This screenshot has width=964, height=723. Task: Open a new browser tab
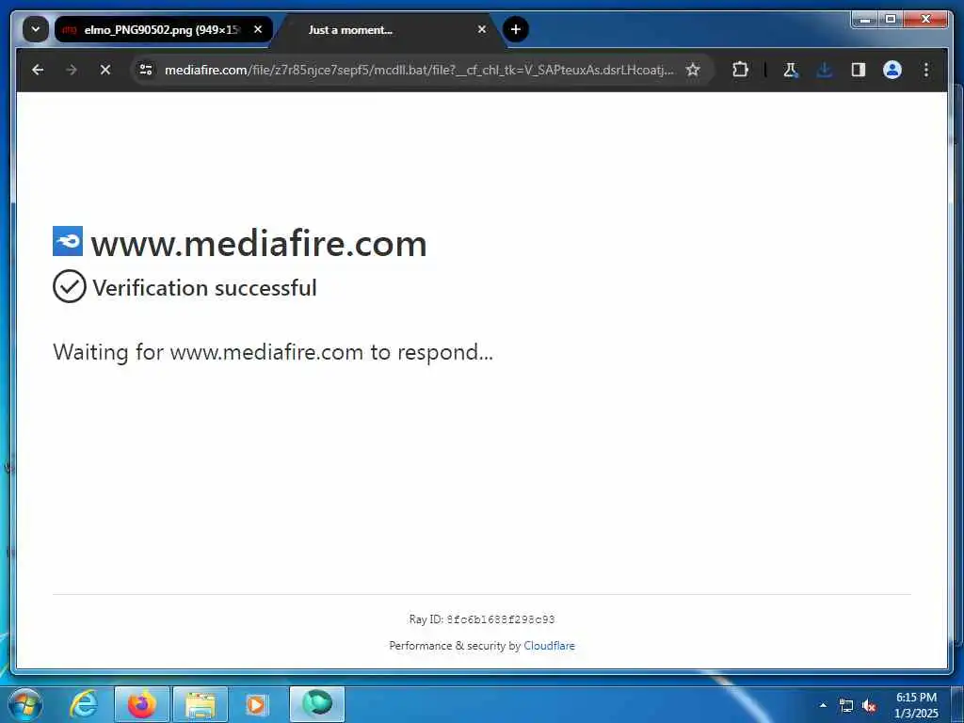(516, 29)
